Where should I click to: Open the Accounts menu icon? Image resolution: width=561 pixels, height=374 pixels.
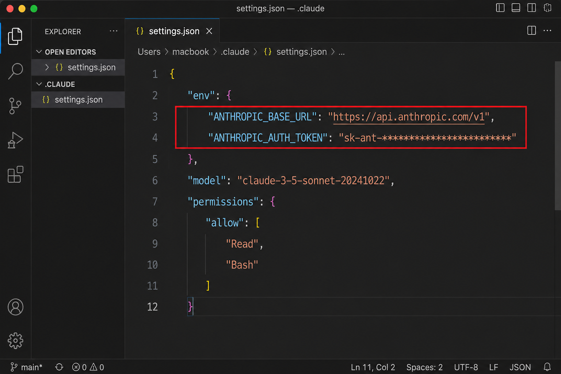[x=15, y=307]
